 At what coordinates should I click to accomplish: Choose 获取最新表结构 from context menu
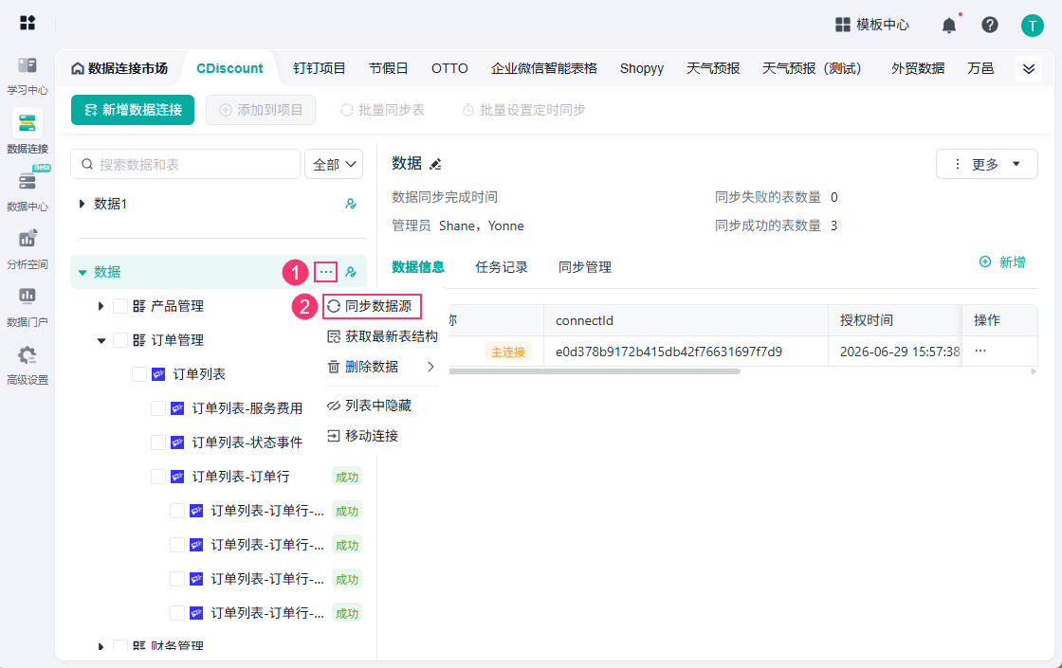pos(383,336)
